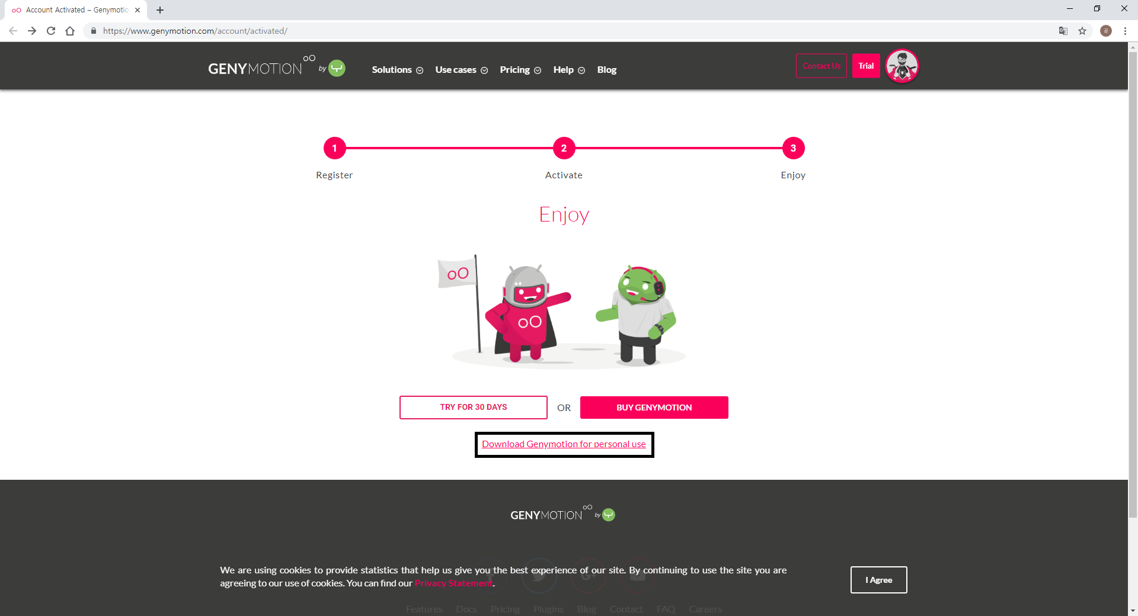Click BUY GENYMOTION button
This screenshot has width=1138, height=616.
[654, 408]
